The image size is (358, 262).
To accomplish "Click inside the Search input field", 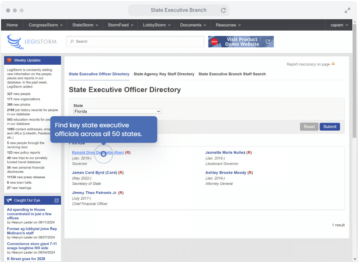I will click(x=135, y=41).
